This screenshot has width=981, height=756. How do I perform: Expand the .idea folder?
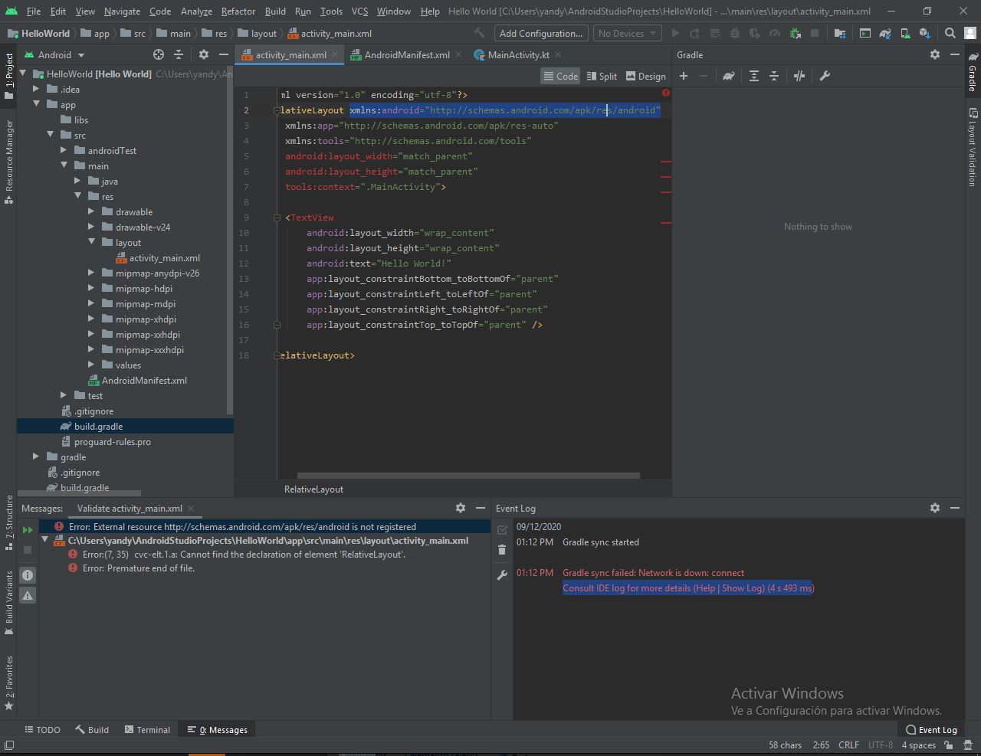(36, 89)
